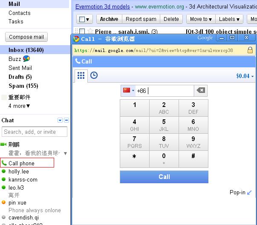The width and height of the screenshot is (257, 225).
Task: Dial digit 1 on keypad
Action: coord(135,108)
